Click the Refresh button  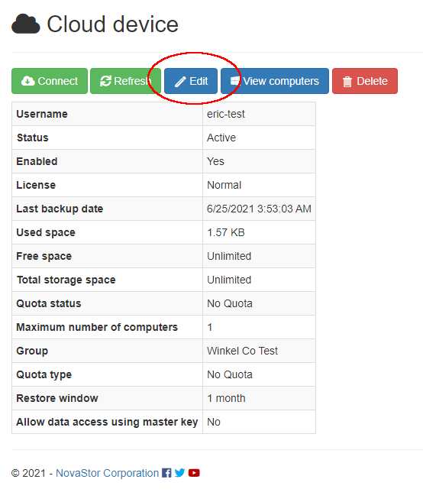point(125,81)
